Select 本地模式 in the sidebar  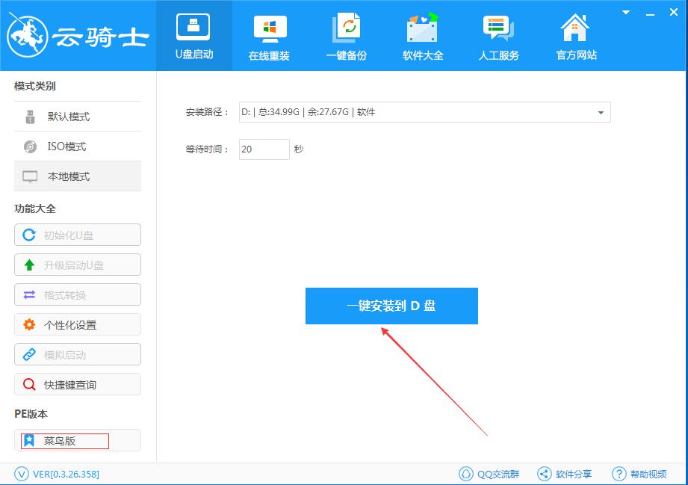(78, 176)
